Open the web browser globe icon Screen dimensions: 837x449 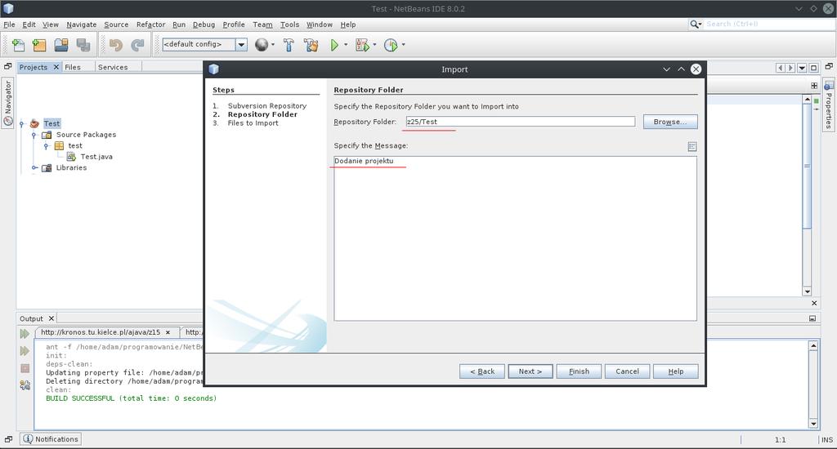(x=261, y=45)
